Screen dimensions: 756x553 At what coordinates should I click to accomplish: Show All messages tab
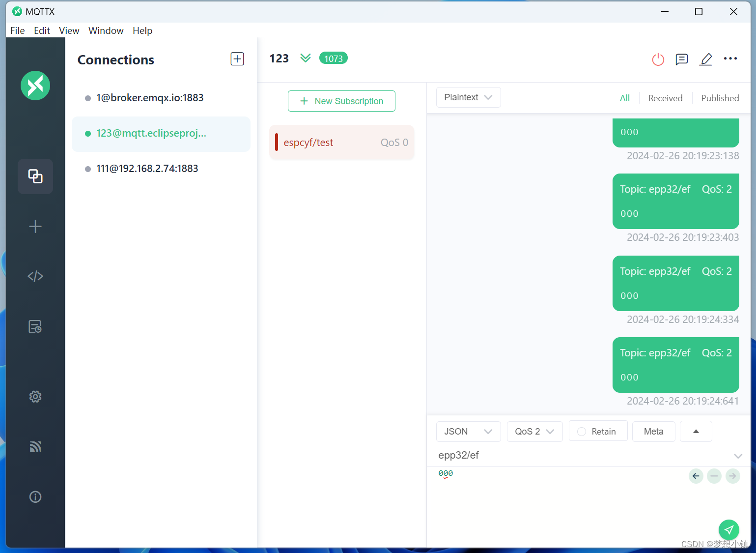[625, 98]
